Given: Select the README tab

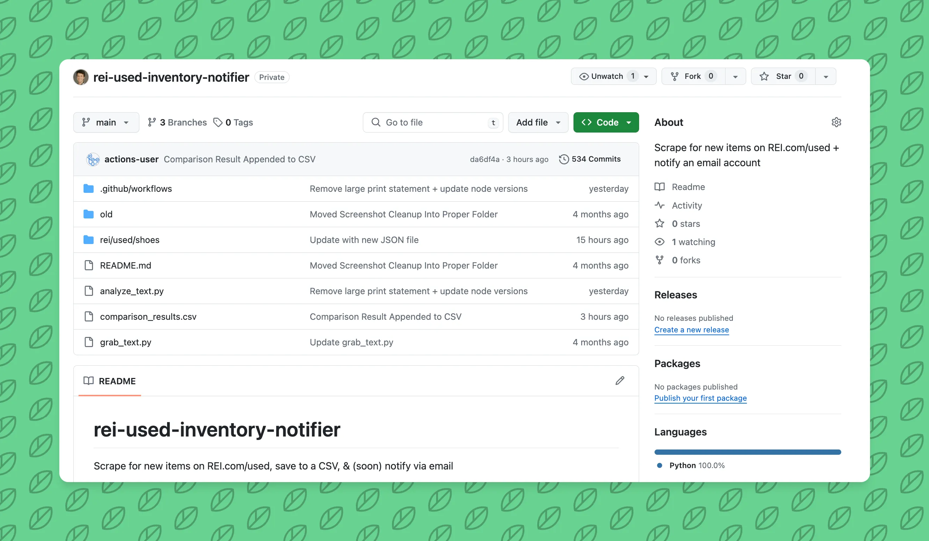Looking at the screenshot, I should tap(110, 381).
